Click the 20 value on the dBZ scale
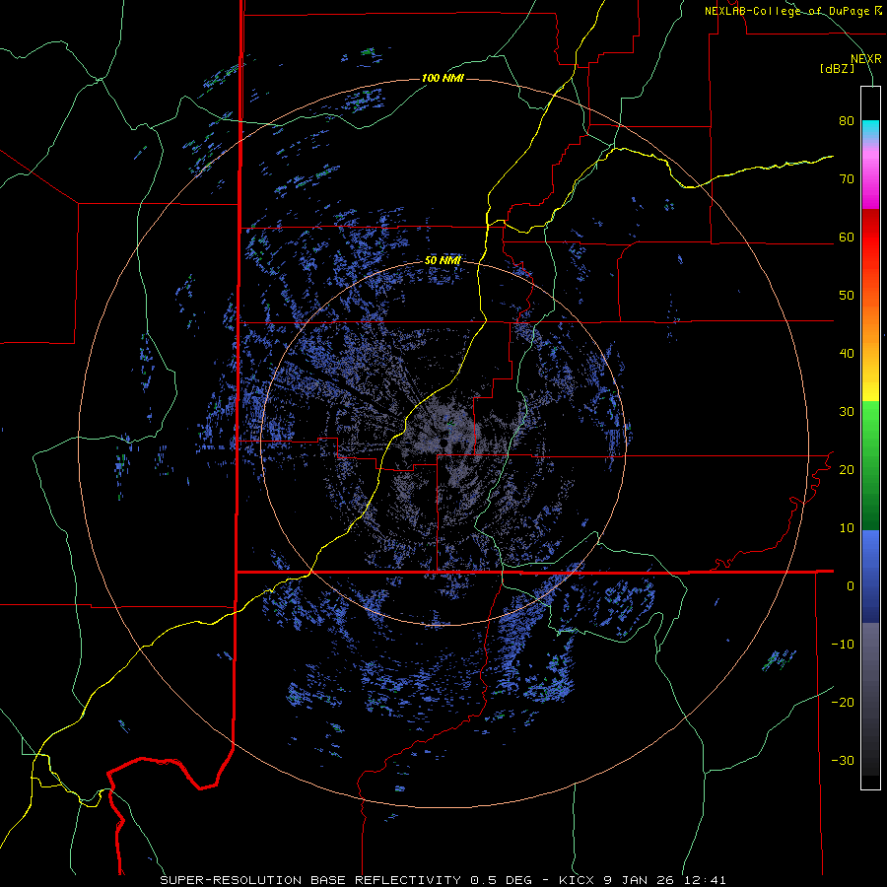The width and height of the screenshot is (887, 887). [x=847, y=470]
